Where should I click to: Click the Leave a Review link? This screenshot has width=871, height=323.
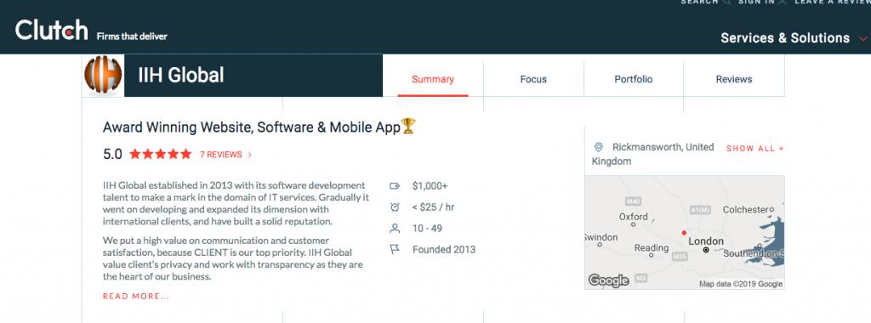tap(833, 3)
